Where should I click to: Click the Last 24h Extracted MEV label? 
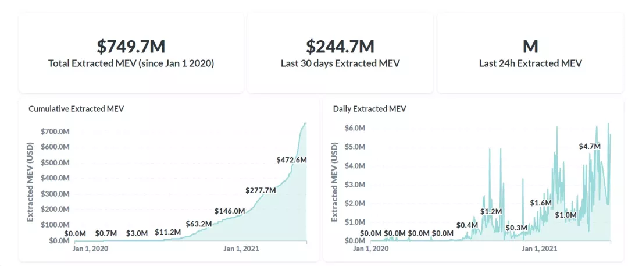click(530, 63)
